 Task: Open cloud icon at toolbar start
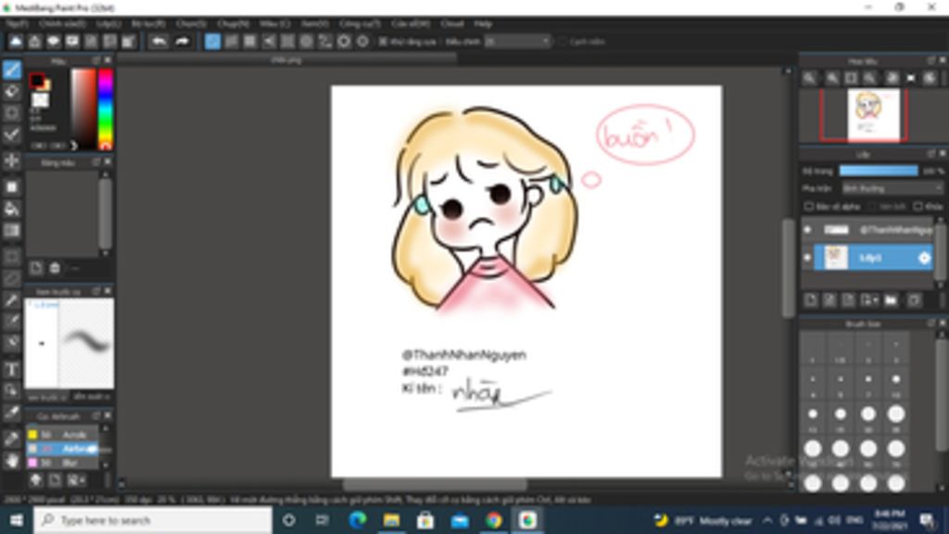click(x=16, y=41)
